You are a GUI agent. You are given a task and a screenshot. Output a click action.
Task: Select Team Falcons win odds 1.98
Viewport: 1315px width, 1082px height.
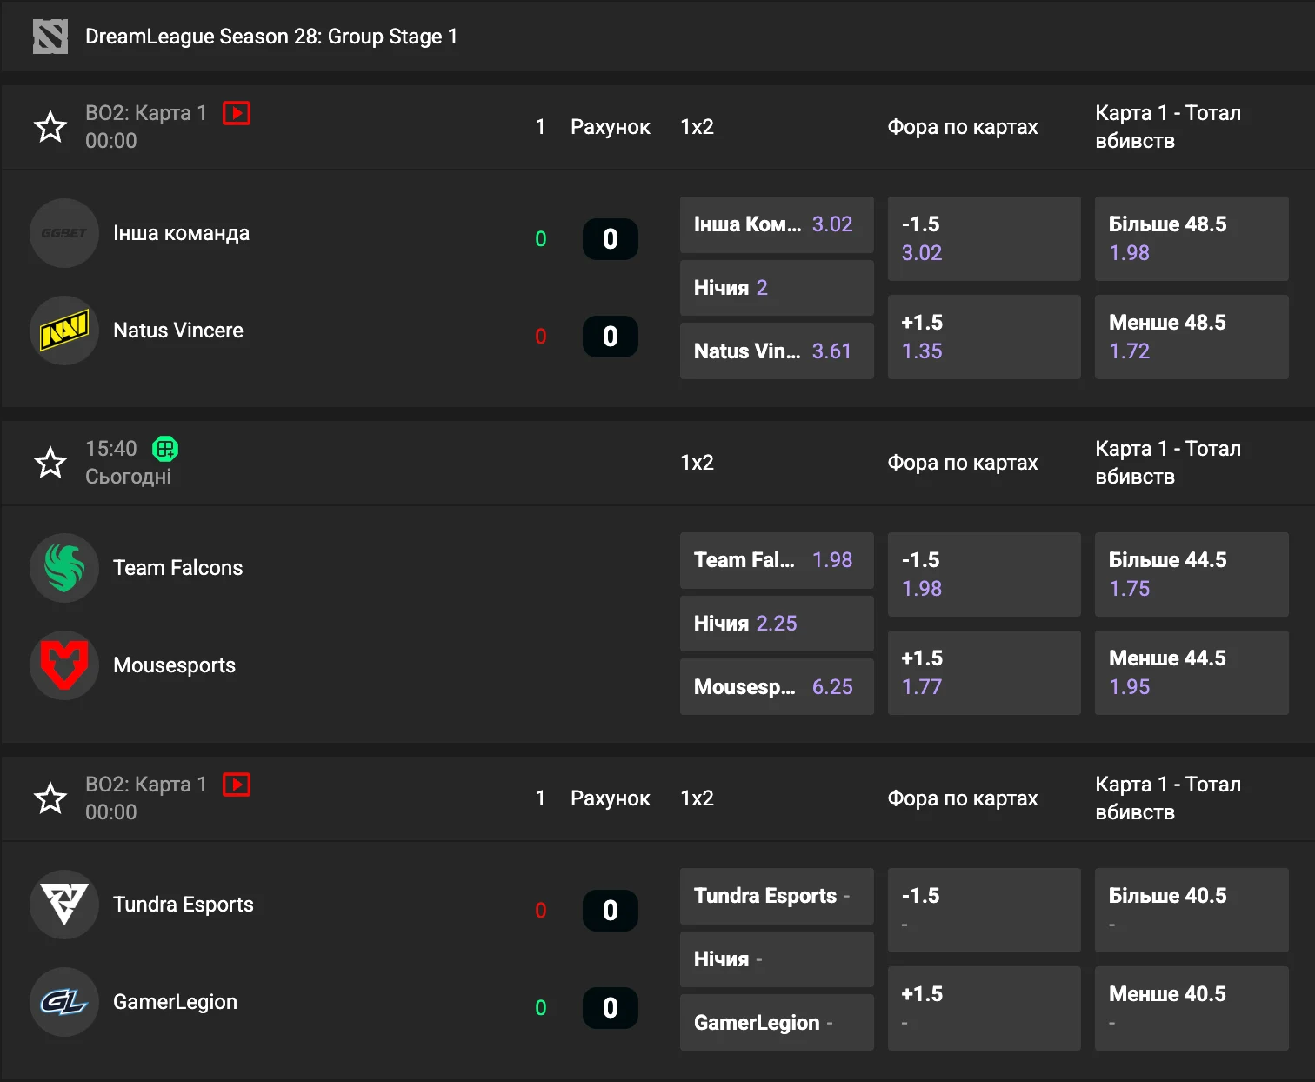pyautogui.click(x=776, y=560)
